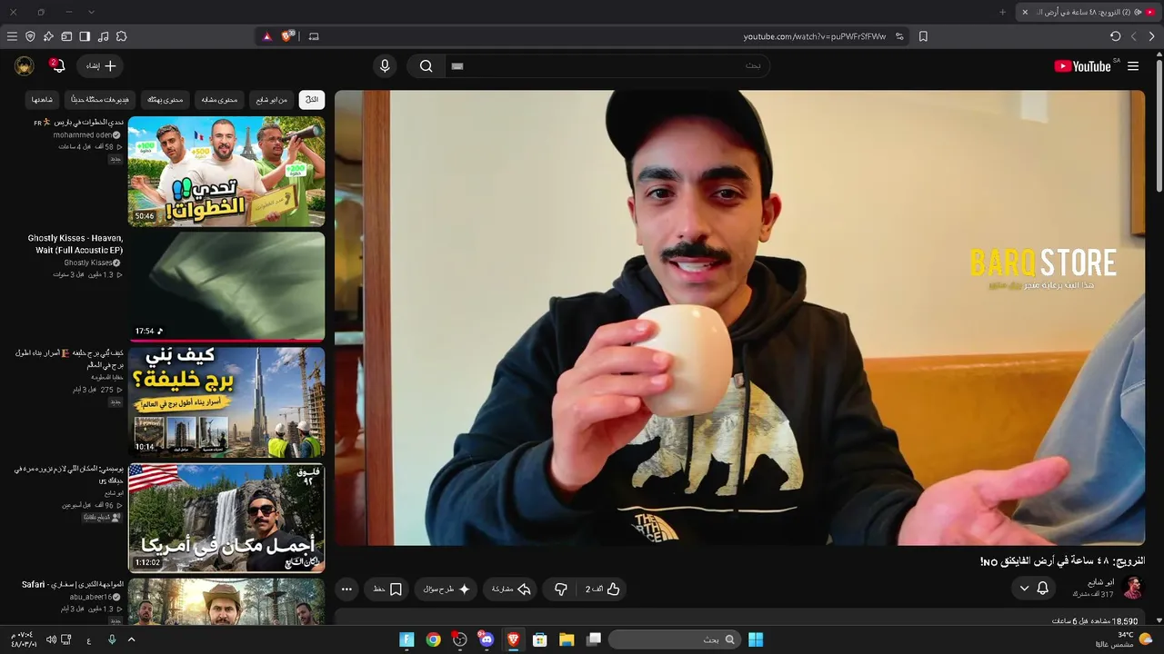This screenshot has width=1164, height=654.
Task: Dislike the video with thumbs down
Action: click(x=561, y=589)
